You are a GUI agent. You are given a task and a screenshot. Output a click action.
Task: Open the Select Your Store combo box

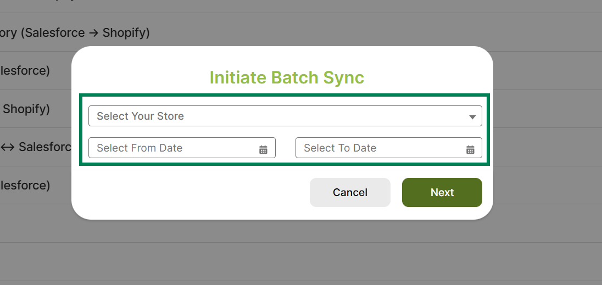tap(285, 116)
